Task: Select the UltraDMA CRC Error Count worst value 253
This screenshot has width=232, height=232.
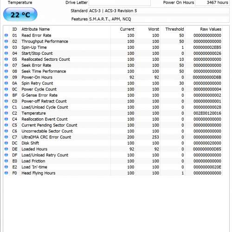Action: (x=155, y=137)
